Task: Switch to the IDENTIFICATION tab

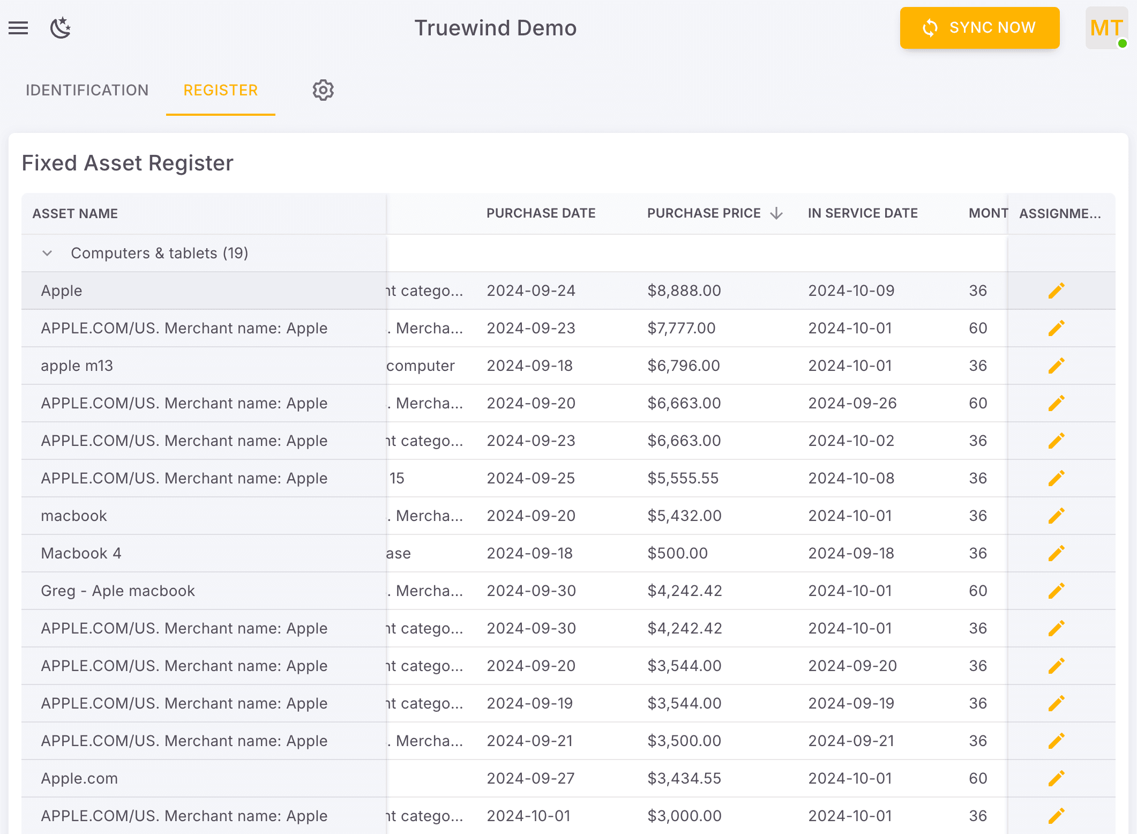Action: click(x=87, y=90)
